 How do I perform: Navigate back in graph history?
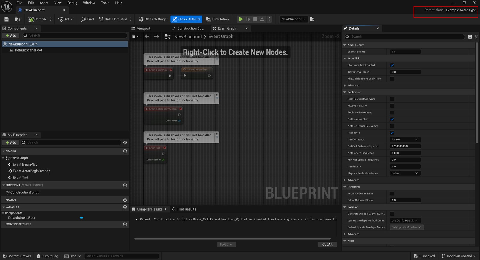[x=147, y=37]
